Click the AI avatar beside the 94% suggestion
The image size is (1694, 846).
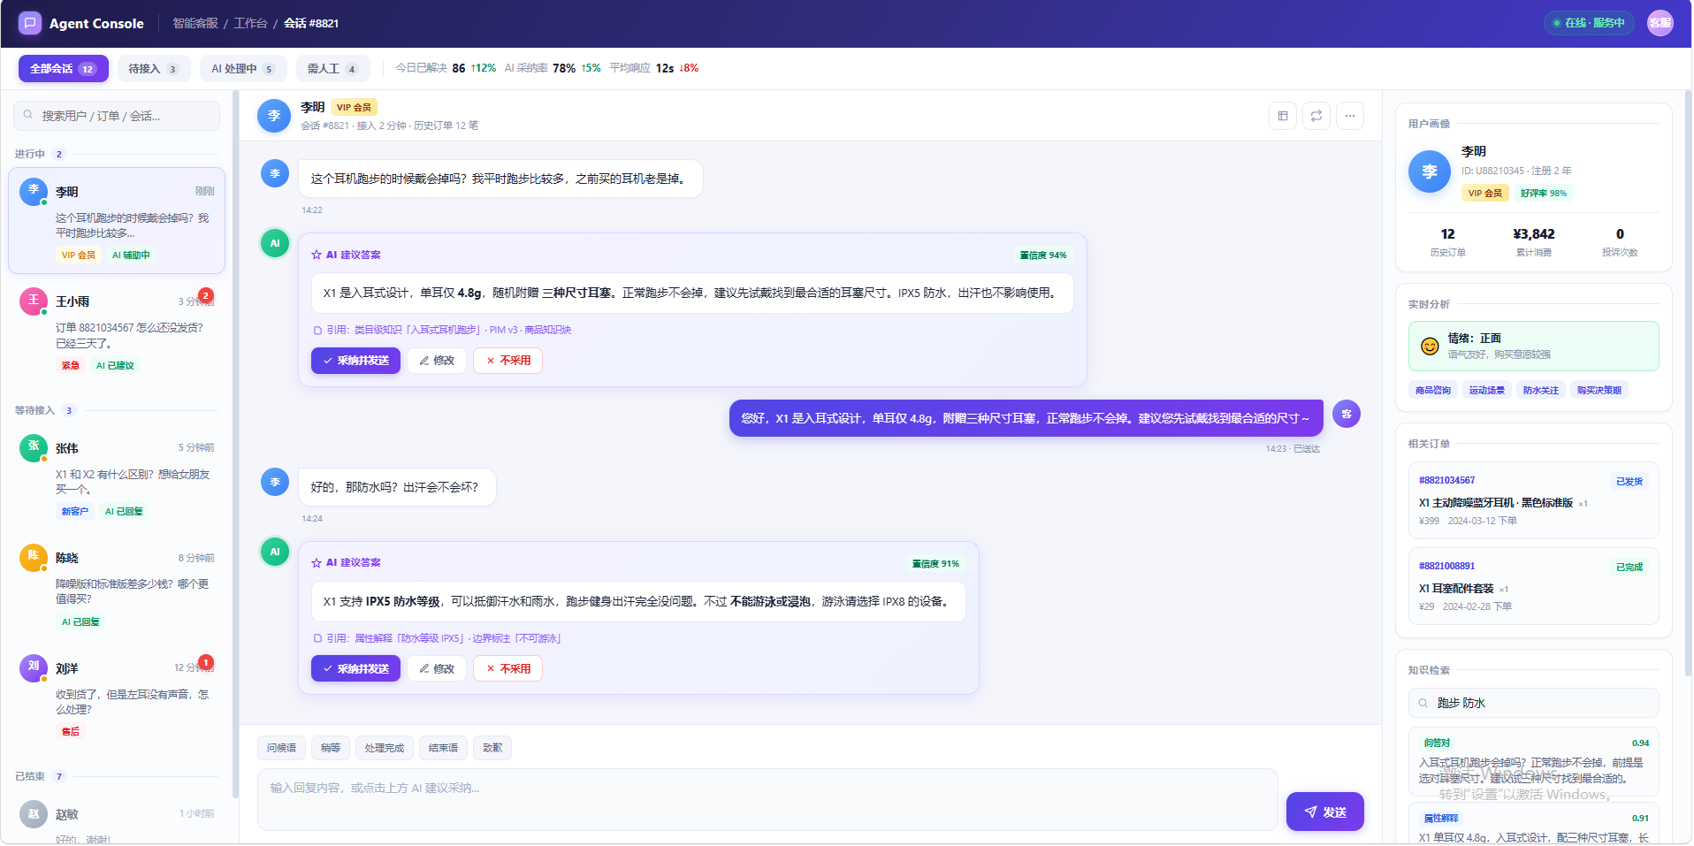pos(275,243)
